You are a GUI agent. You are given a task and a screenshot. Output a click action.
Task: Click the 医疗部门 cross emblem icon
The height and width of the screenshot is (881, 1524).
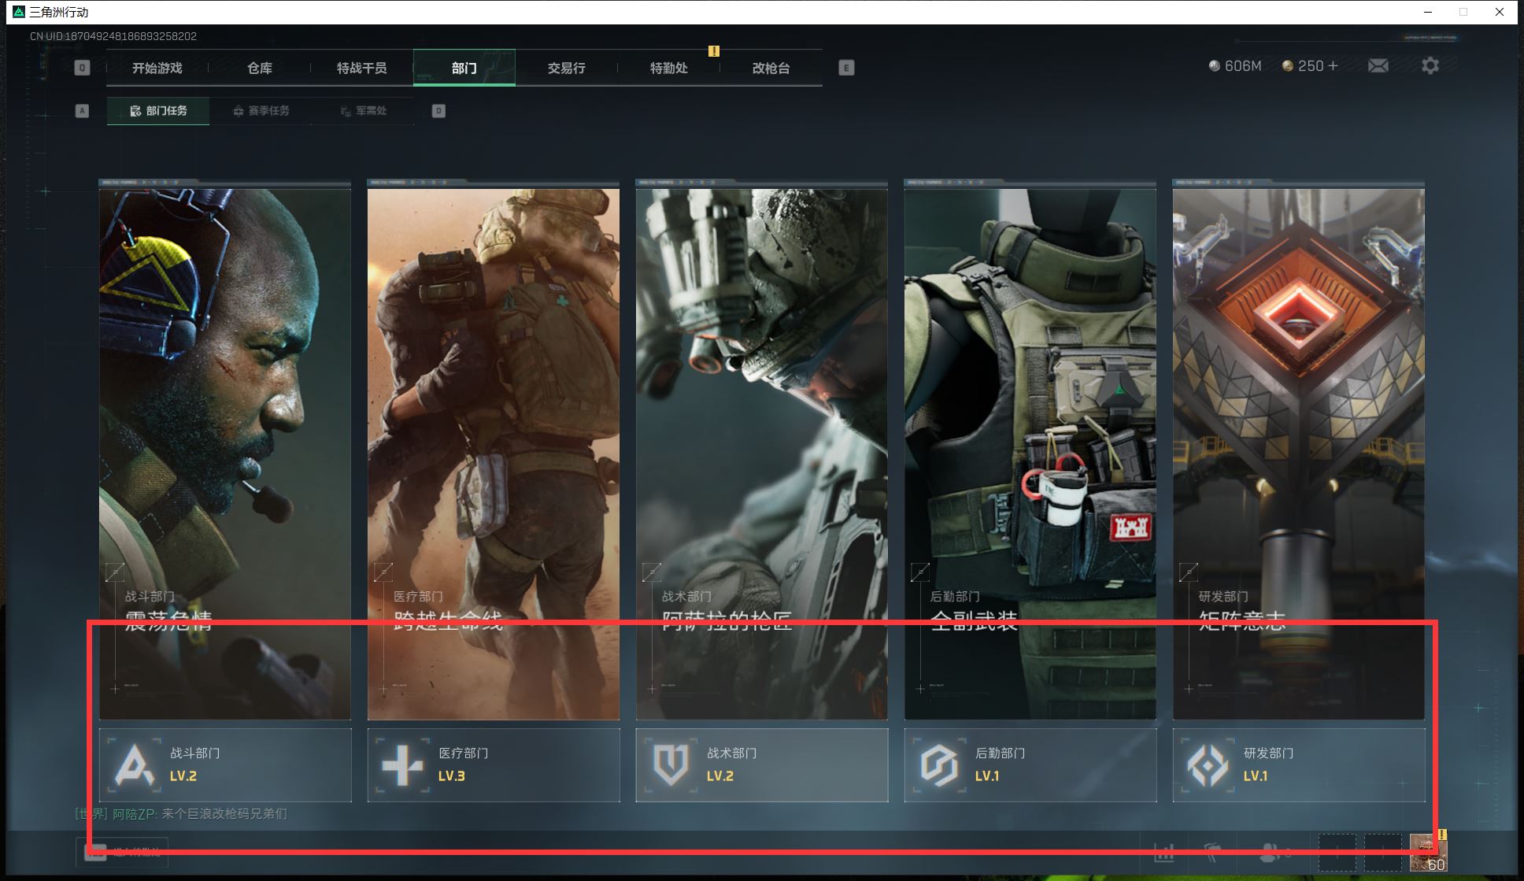click(402, 764)
